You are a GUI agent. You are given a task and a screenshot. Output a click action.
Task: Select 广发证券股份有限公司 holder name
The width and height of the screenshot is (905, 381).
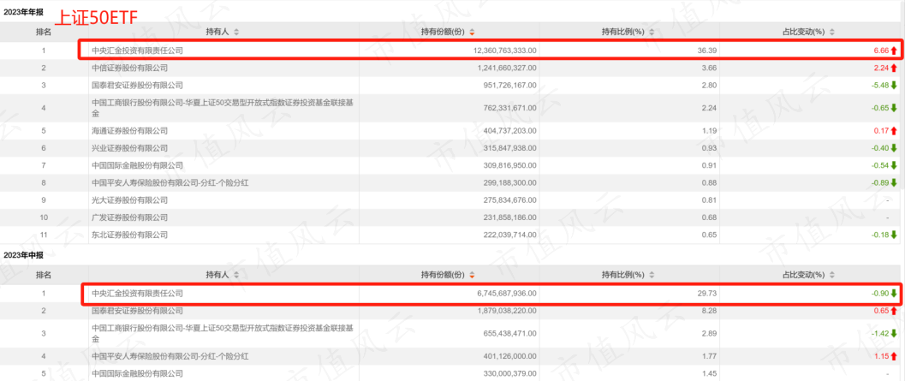coord(130,217)
